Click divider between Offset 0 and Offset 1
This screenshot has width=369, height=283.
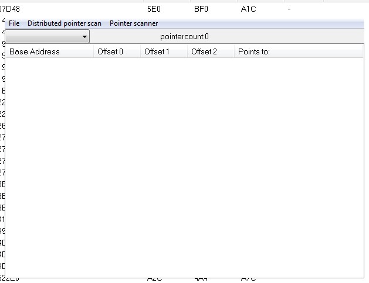(140, 51)
